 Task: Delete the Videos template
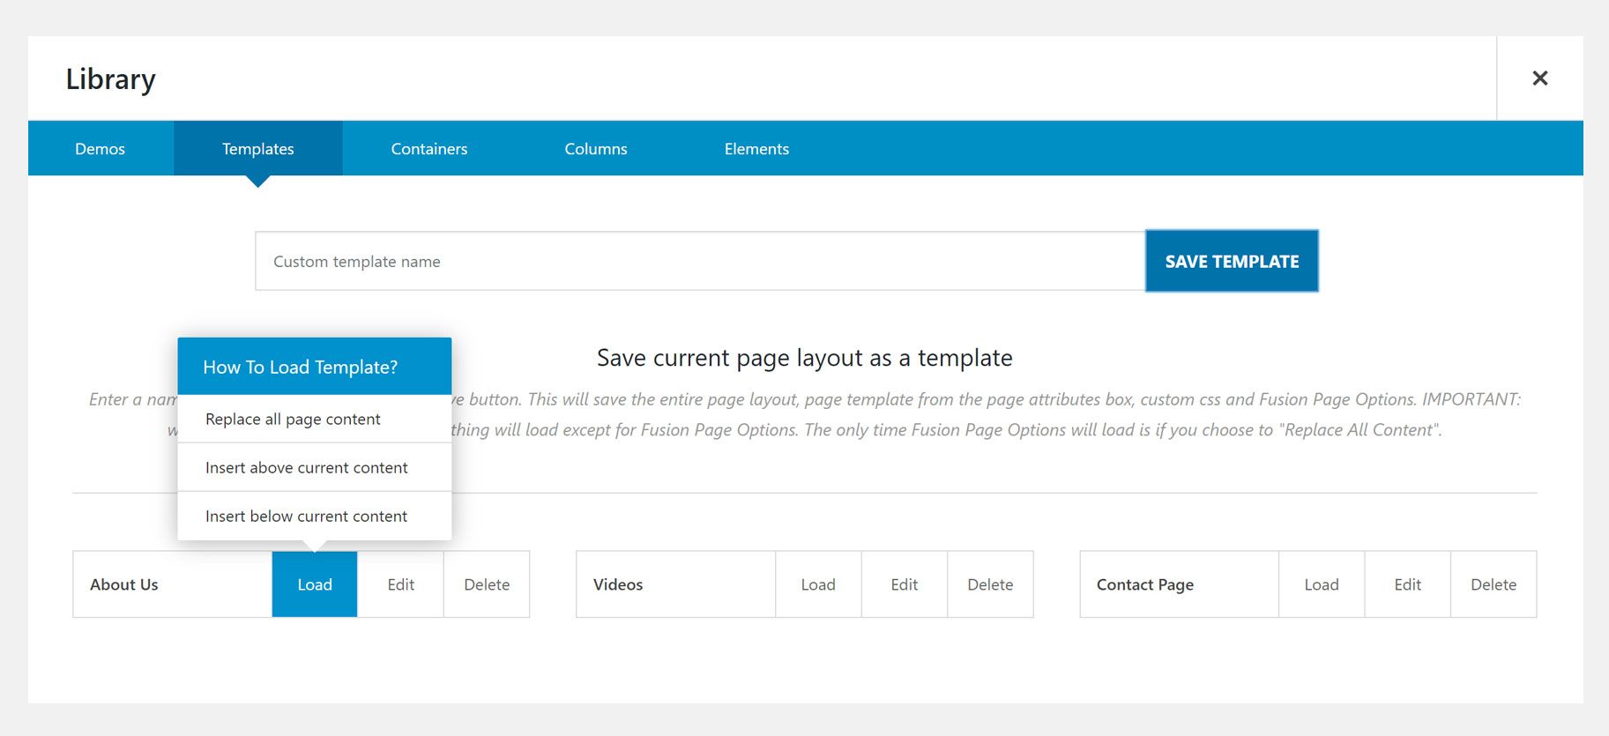(990, 584)
